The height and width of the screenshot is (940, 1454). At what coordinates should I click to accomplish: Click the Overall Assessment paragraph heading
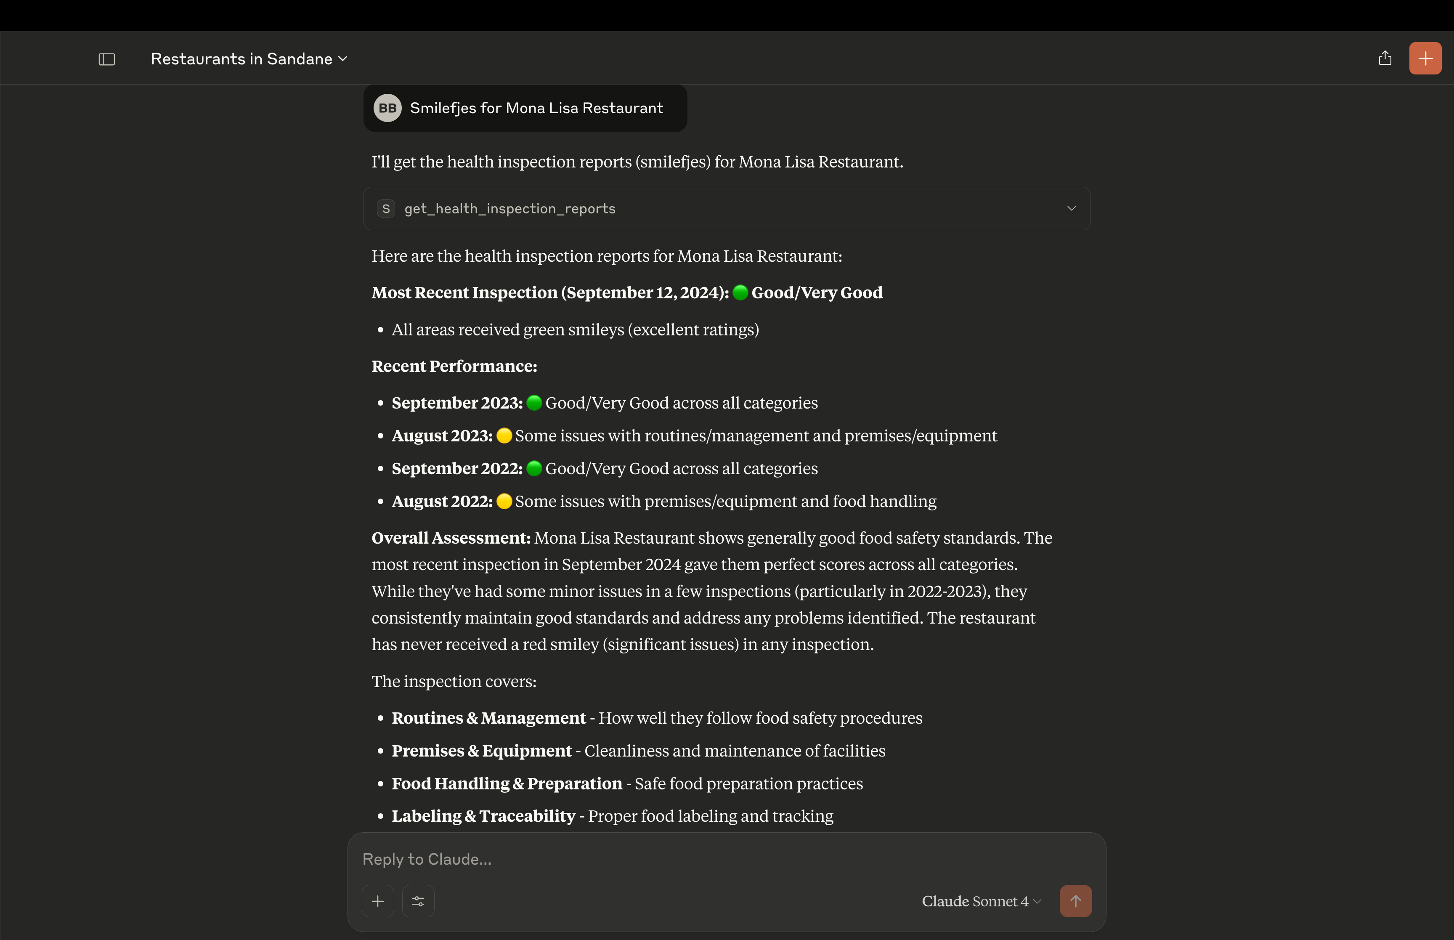coord(451,538)
